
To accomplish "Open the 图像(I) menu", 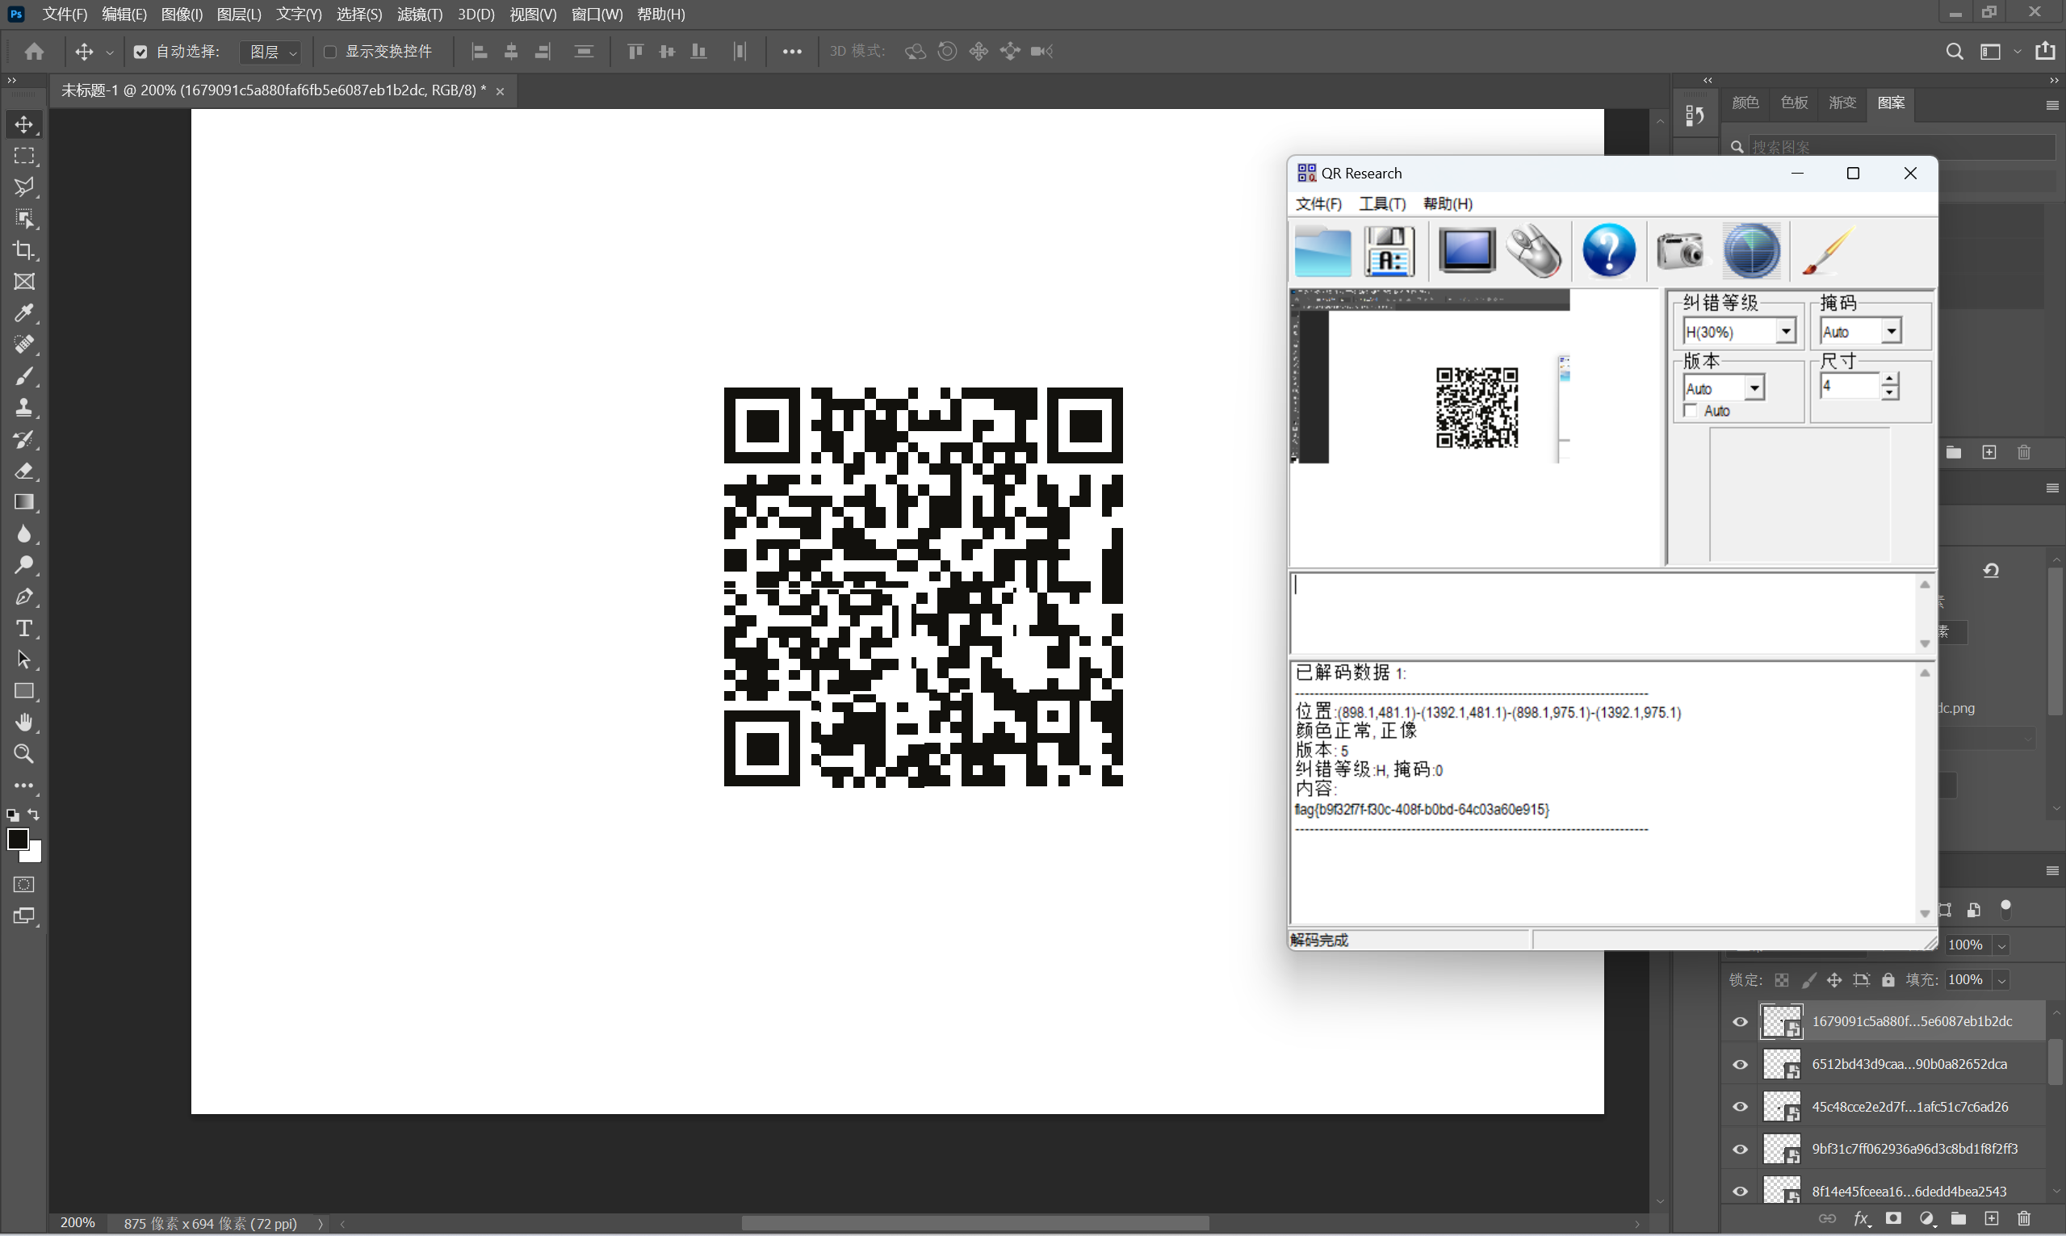I will (x=182, y=15).
